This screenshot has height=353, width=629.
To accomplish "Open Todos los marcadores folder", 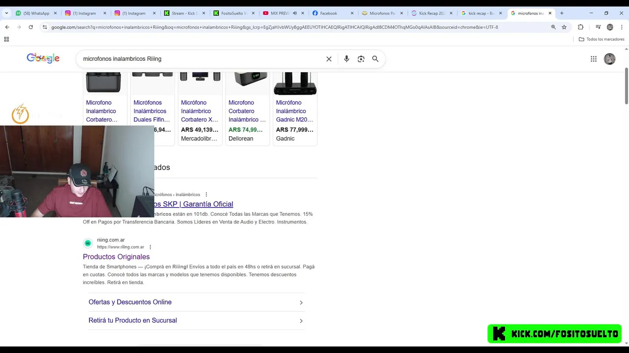I will (x=601, y=39).
